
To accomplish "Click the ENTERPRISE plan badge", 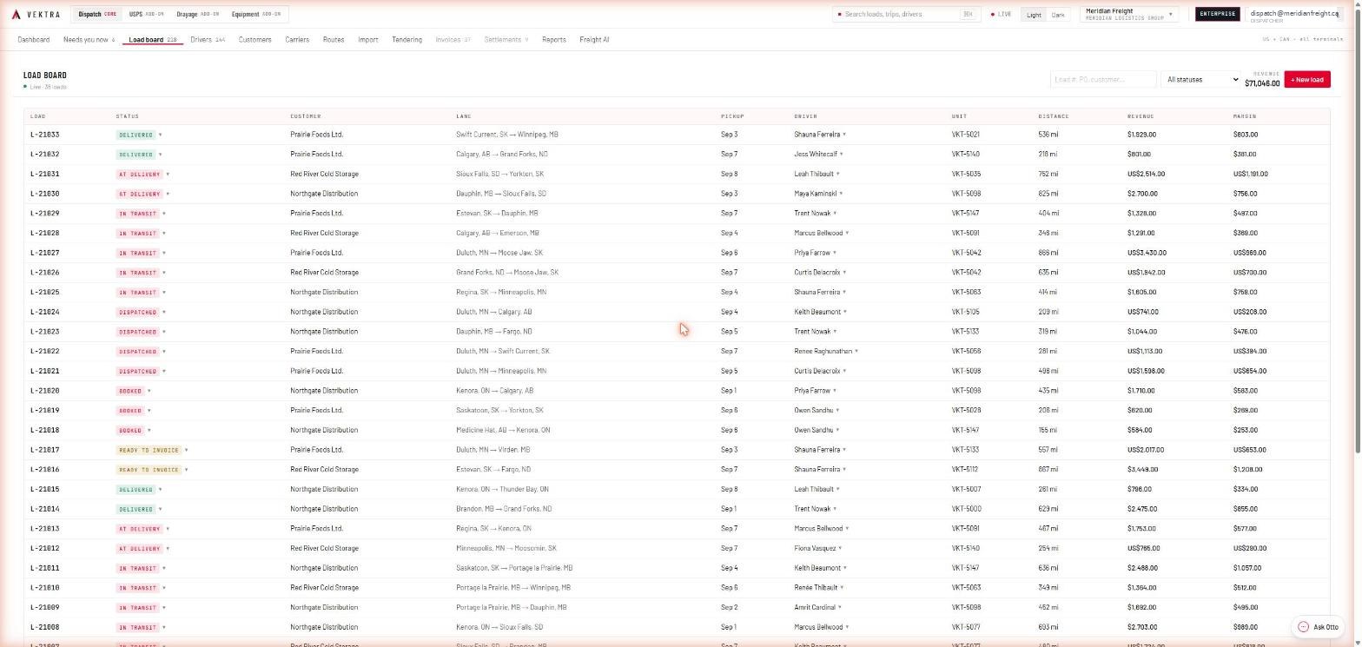I will tap(1217, 14).
